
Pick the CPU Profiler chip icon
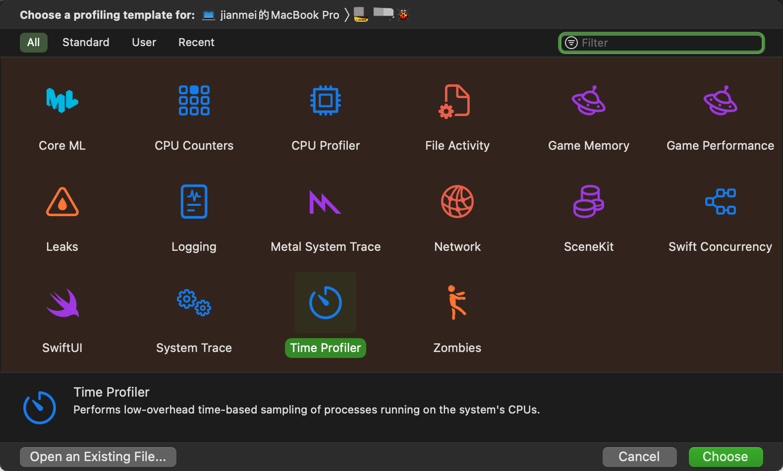326,101
